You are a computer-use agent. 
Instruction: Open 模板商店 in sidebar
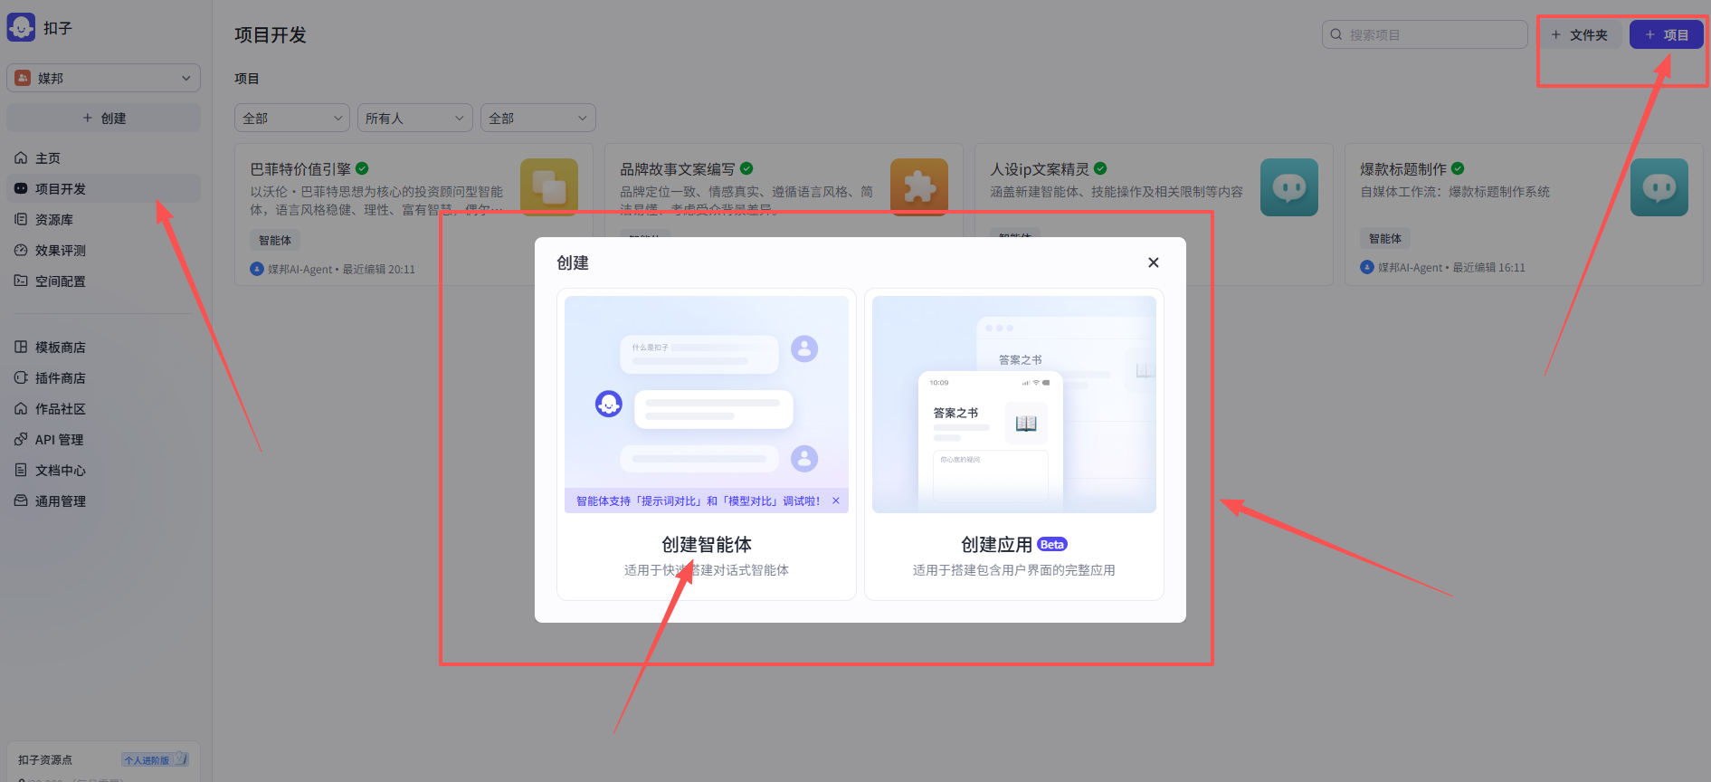pyautogui.click(x=103, y=347)
